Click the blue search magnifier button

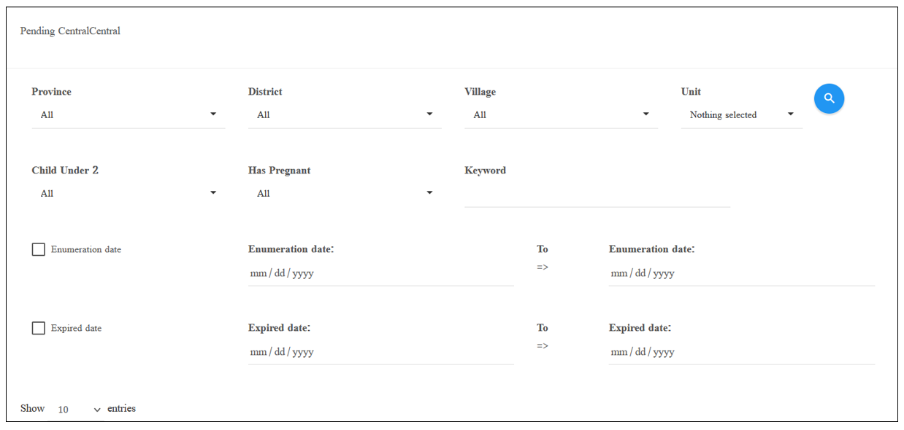coord(829,98)
